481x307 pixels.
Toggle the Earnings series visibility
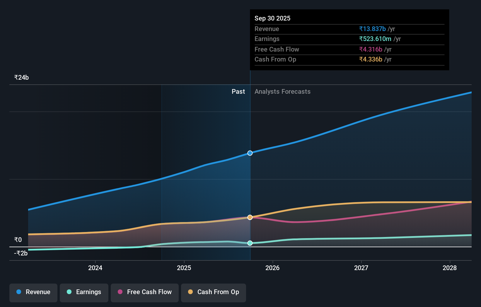84,292
